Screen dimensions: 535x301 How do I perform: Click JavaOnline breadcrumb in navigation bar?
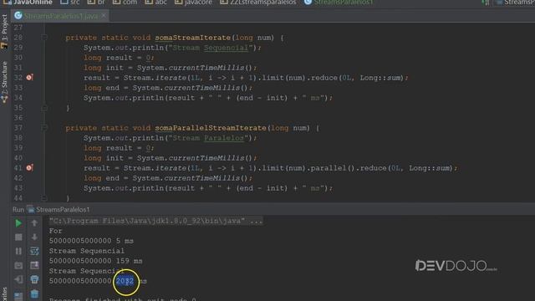[28, 3]
